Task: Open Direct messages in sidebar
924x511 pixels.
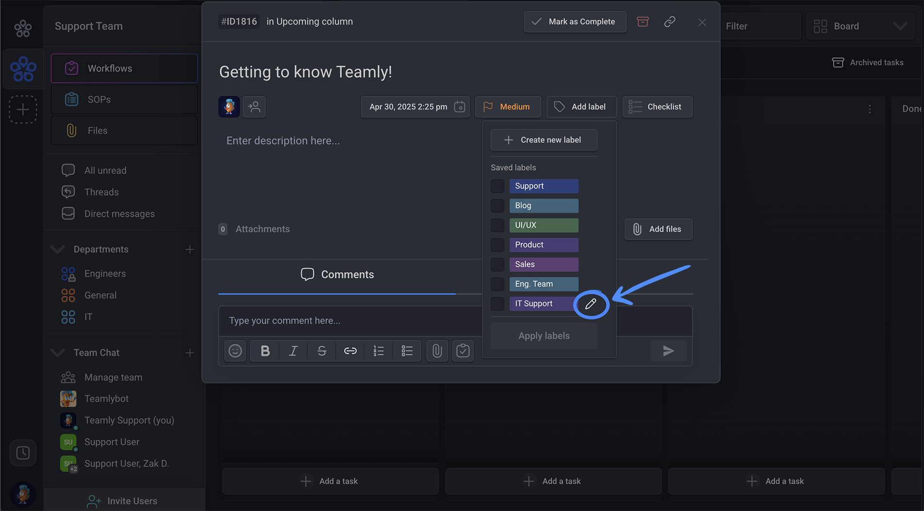Action: pos(119,214)
